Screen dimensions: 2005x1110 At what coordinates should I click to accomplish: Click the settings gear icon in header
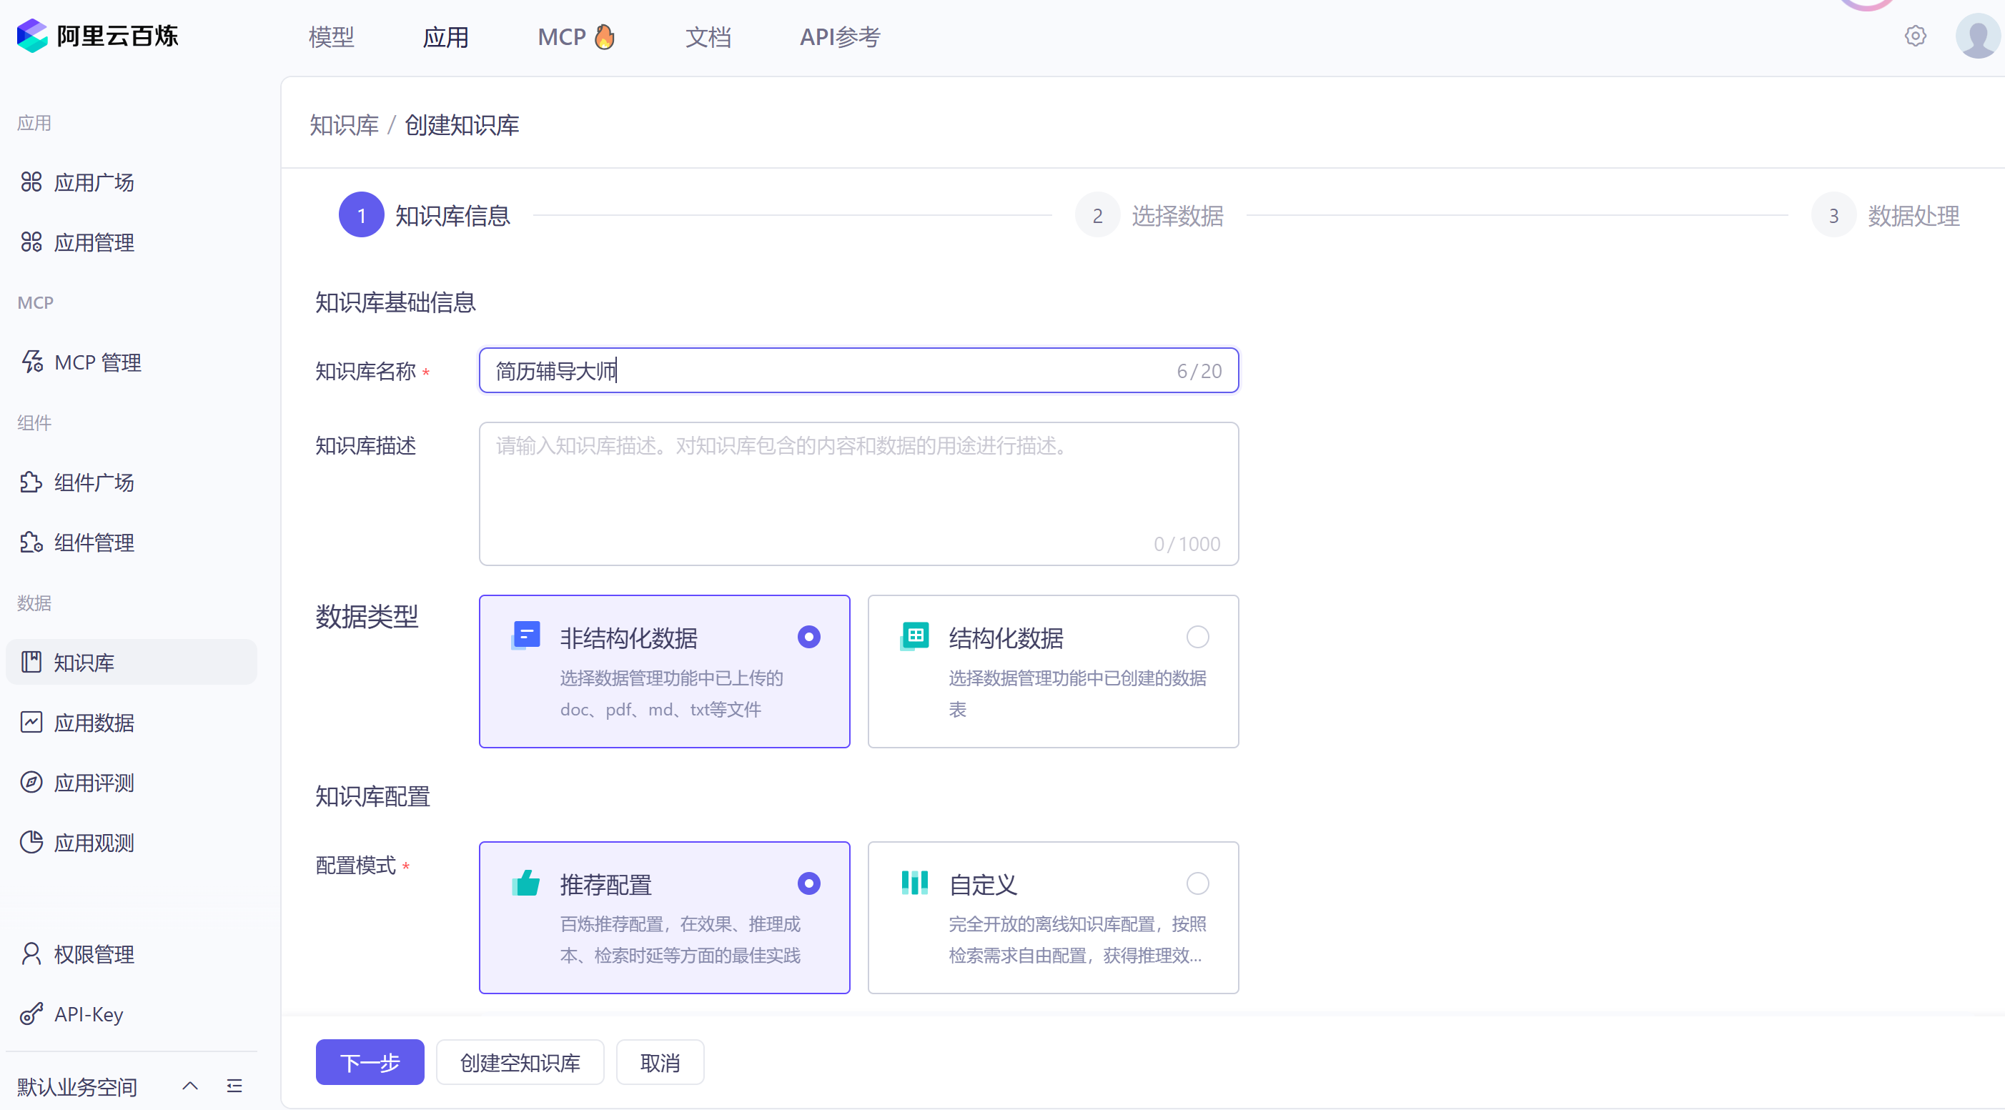(1915, 36)
